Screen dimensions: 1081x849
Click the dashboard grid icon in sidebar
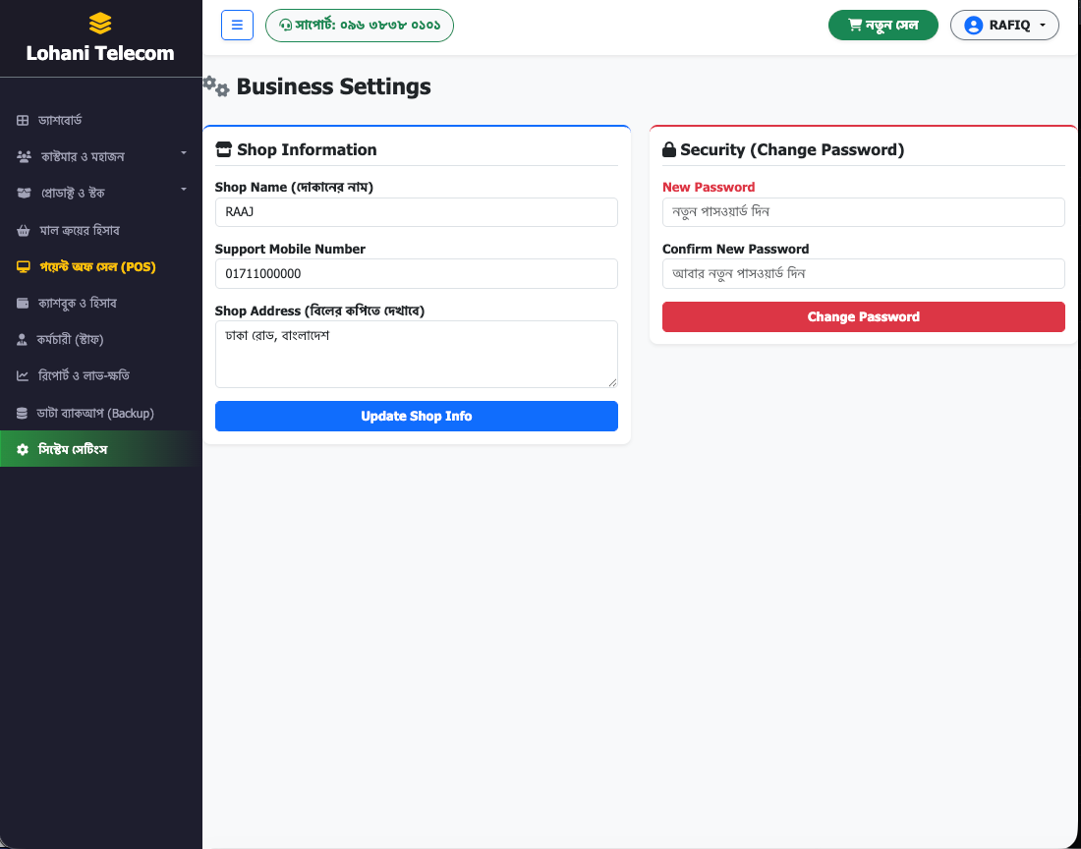point(23,121)
